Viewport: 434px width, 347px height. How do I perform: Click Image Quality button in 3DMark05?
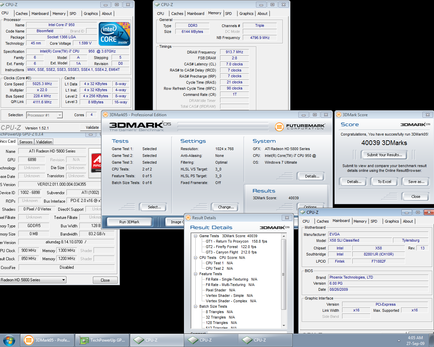click(x=176, y=222)
